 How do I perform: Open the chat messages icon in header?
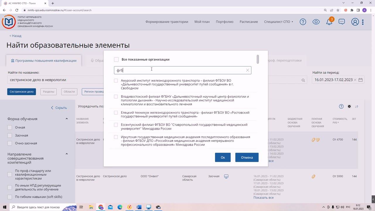(x=342, y=22)
